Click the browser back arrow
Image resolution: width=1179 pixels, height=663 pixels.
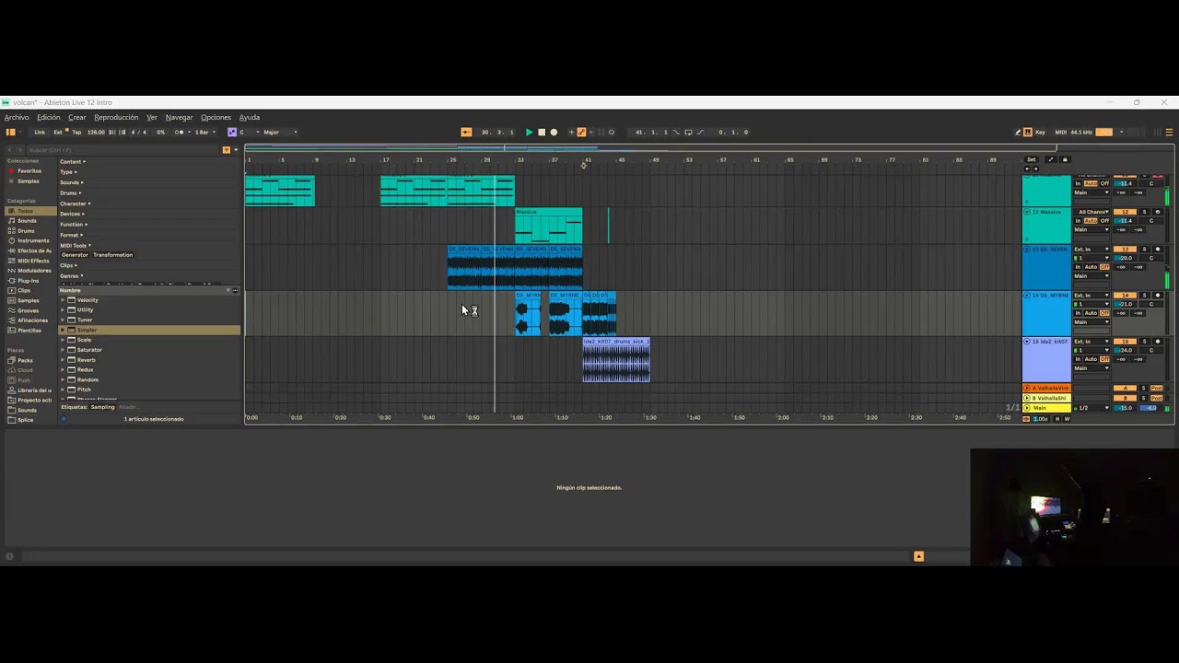click(x=10, y=149)
